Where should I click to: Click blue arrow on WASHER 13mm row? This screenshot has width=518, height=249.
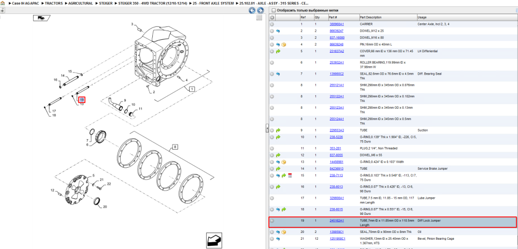[278, 239]
